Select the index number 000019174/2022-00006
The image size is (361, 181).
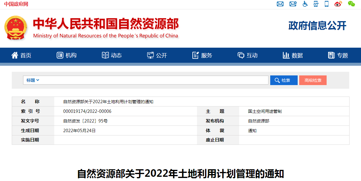(87, 111)
